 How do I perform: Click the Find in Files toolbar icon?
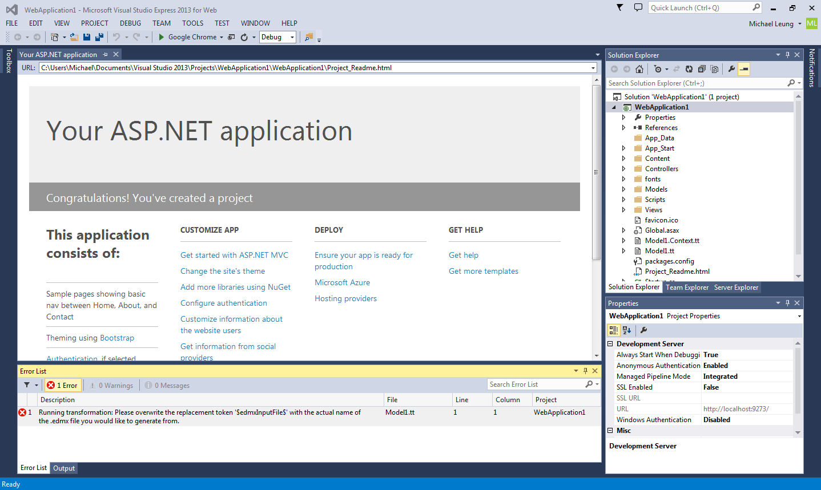309,37
